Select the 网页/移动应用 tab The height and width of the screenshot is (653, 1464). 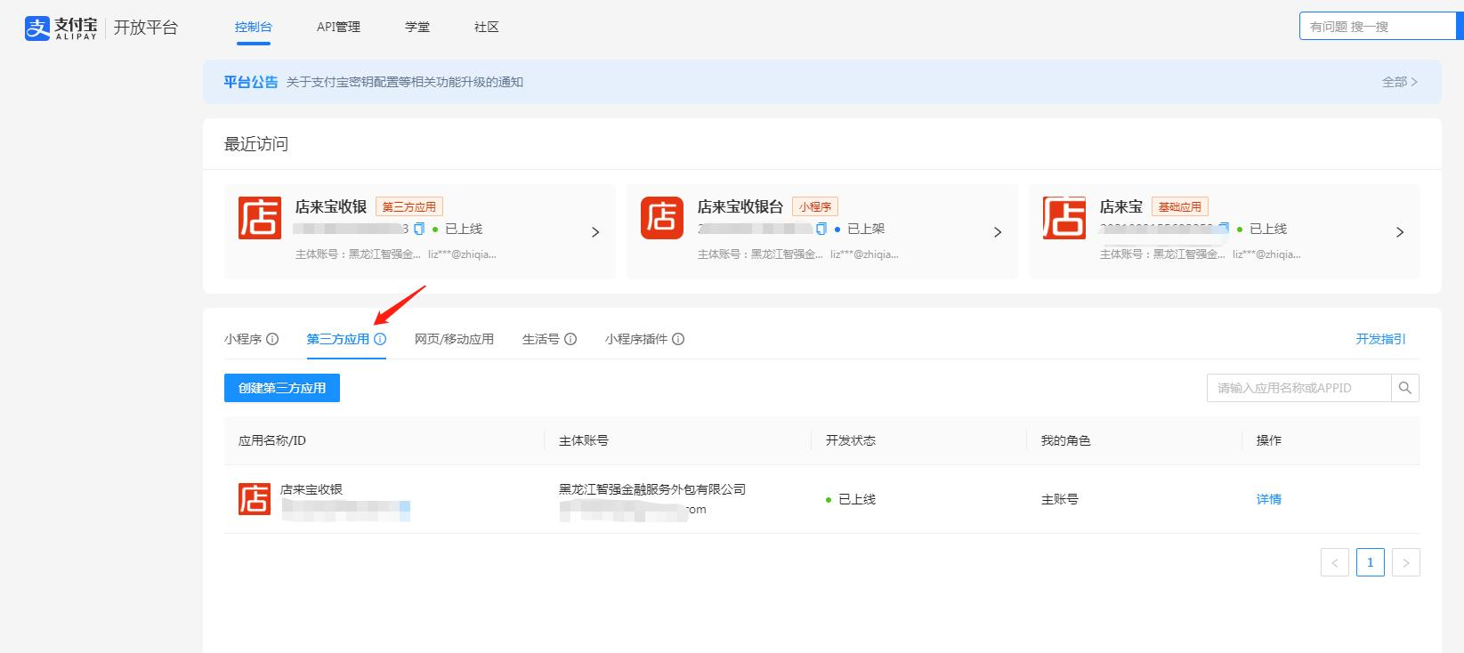(x=454, y=339)
